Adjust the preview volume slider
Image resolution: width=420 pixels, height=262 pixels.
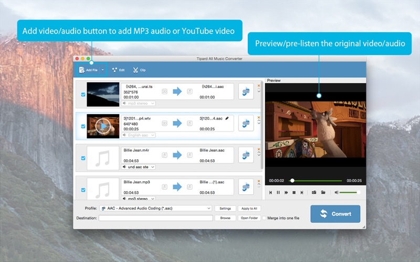tap(349, 192)
